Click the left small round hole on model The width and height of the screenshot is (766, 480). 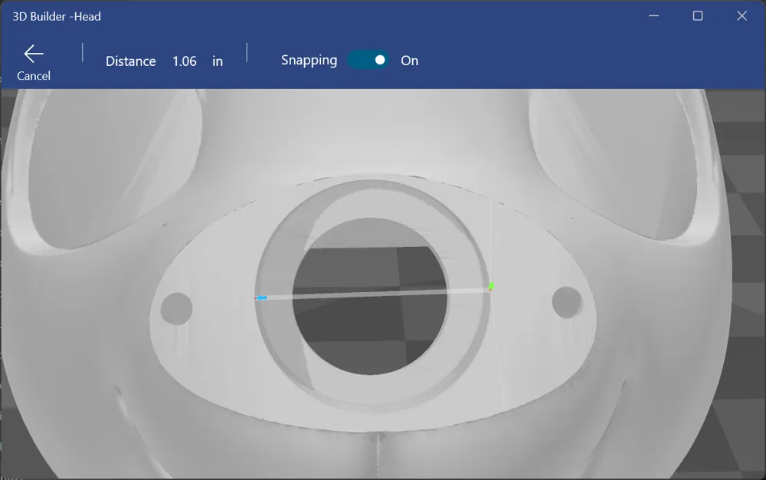coord(176,308)
